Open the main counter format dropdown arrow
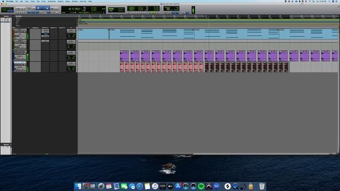The height and width of the screenshot is (191, 340). click(x=81, y=8)
